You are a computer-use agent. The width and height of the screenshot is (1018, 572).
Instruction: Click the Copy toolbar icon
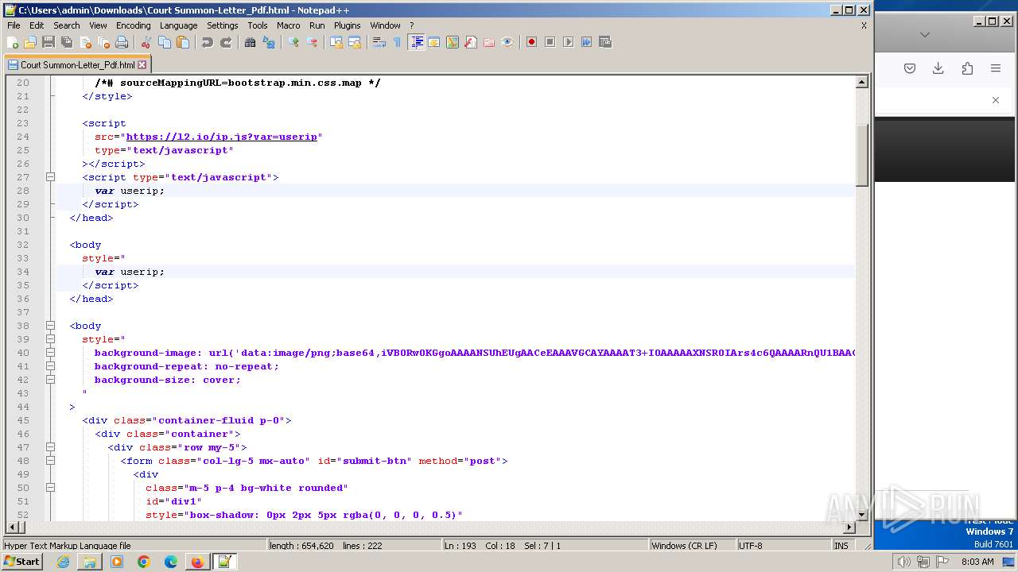coord(165,42)
